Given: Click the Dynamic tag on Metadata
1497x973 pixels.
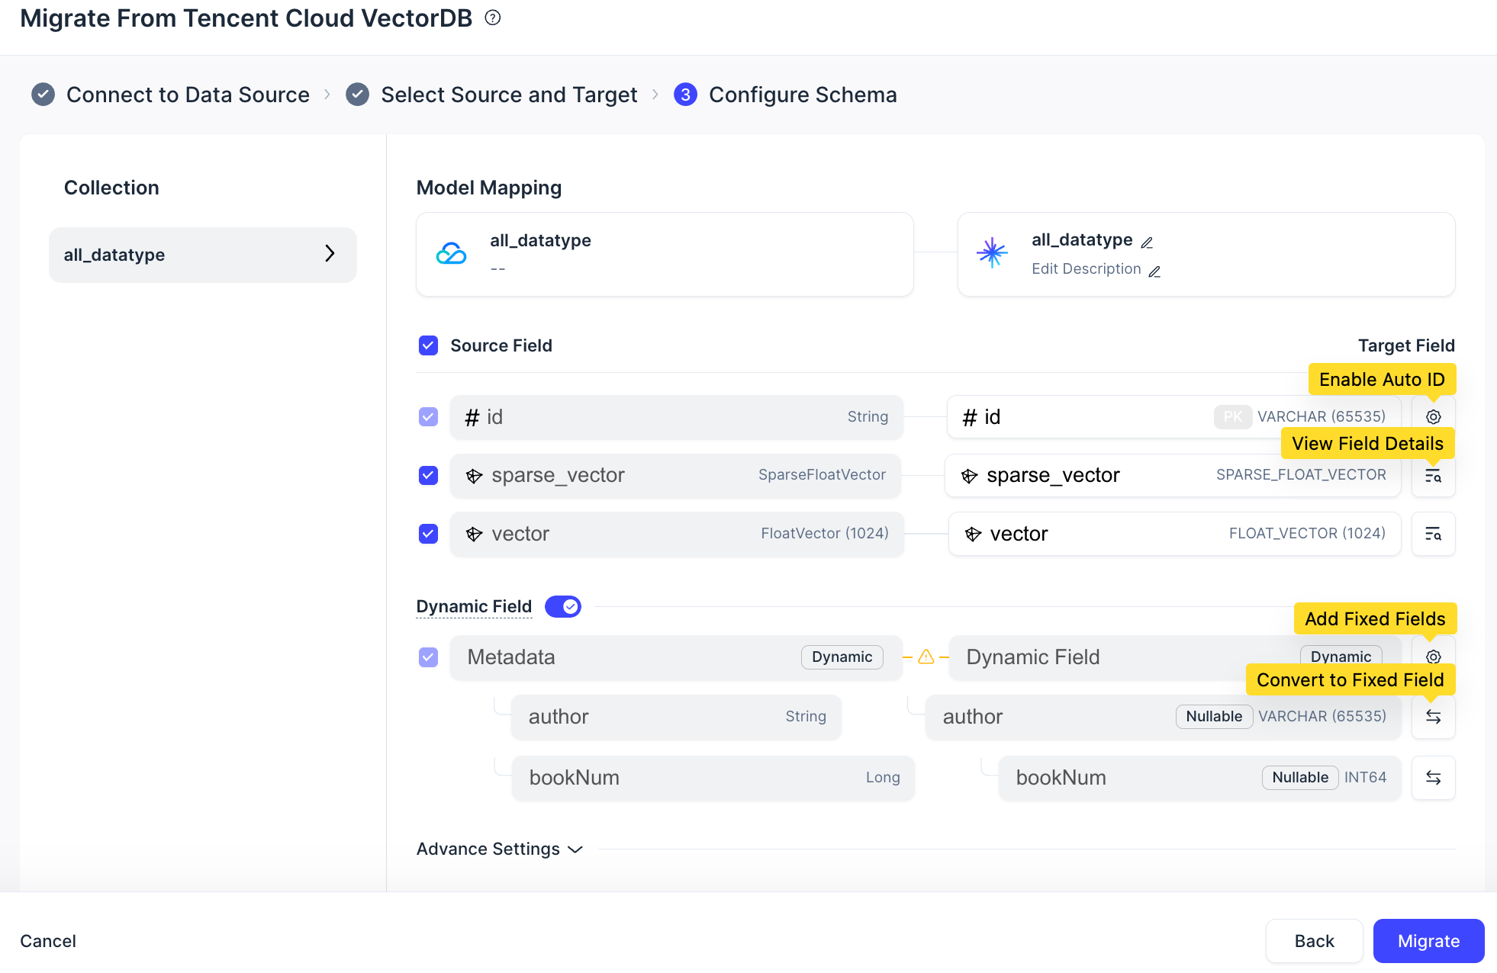Looking at the screenshot, I should pyautogui.click(x=842, y=657).
